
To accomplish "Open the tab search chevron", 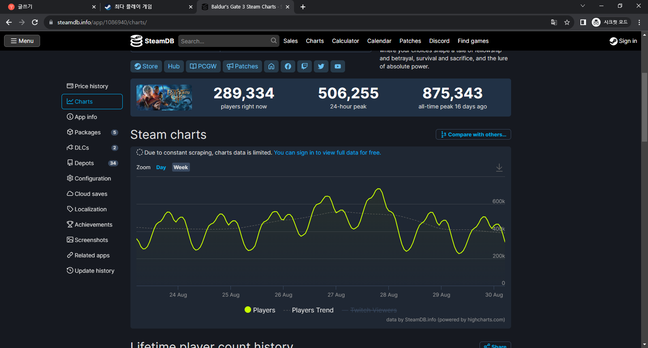I will (x=583, y=6).
